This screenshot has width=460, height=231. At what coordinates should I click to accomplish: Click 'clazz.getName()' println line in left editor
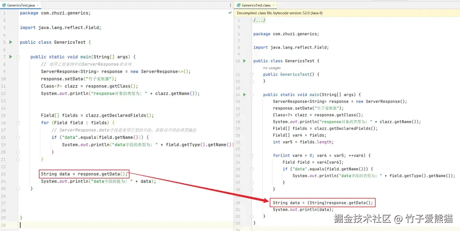click(120, 93)
